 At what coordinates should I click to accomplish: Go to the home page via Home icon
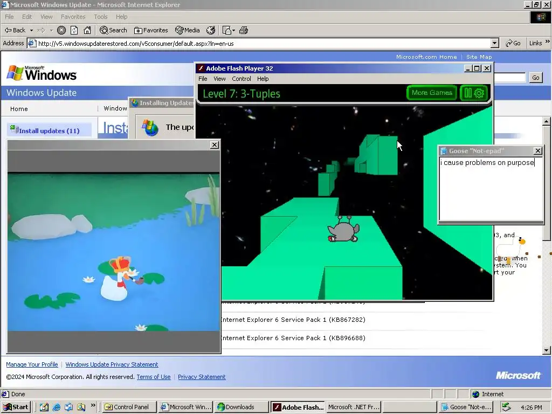click(87, 30)
